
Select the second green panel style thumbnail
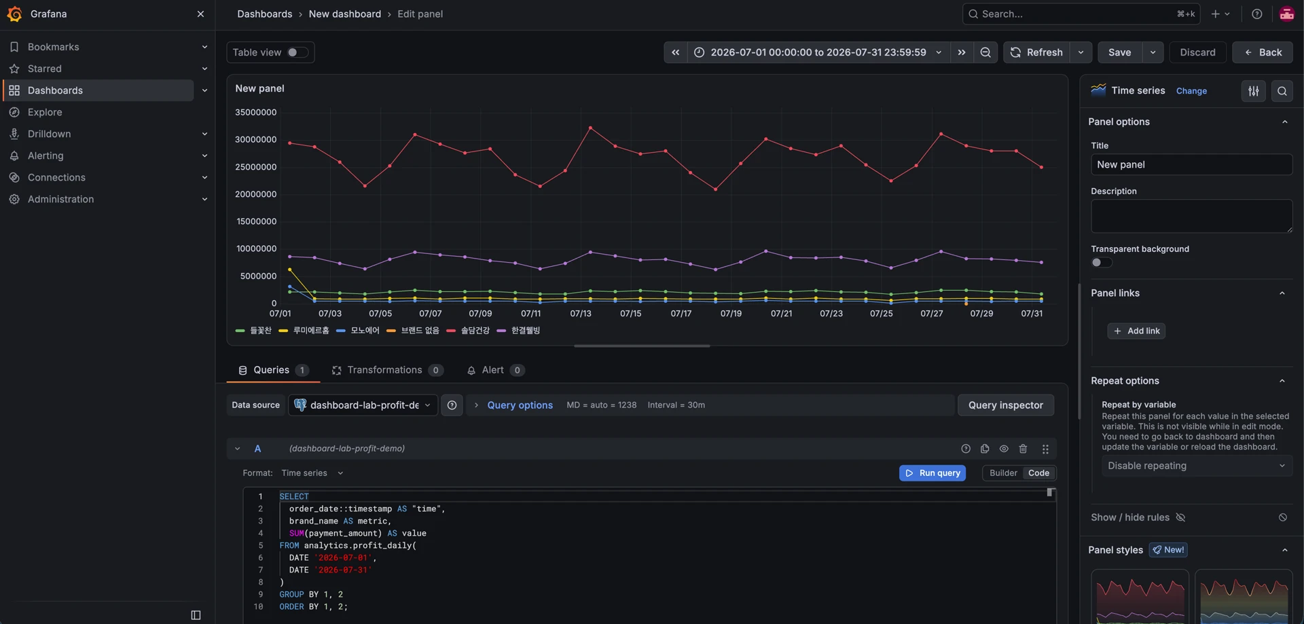1244,597
